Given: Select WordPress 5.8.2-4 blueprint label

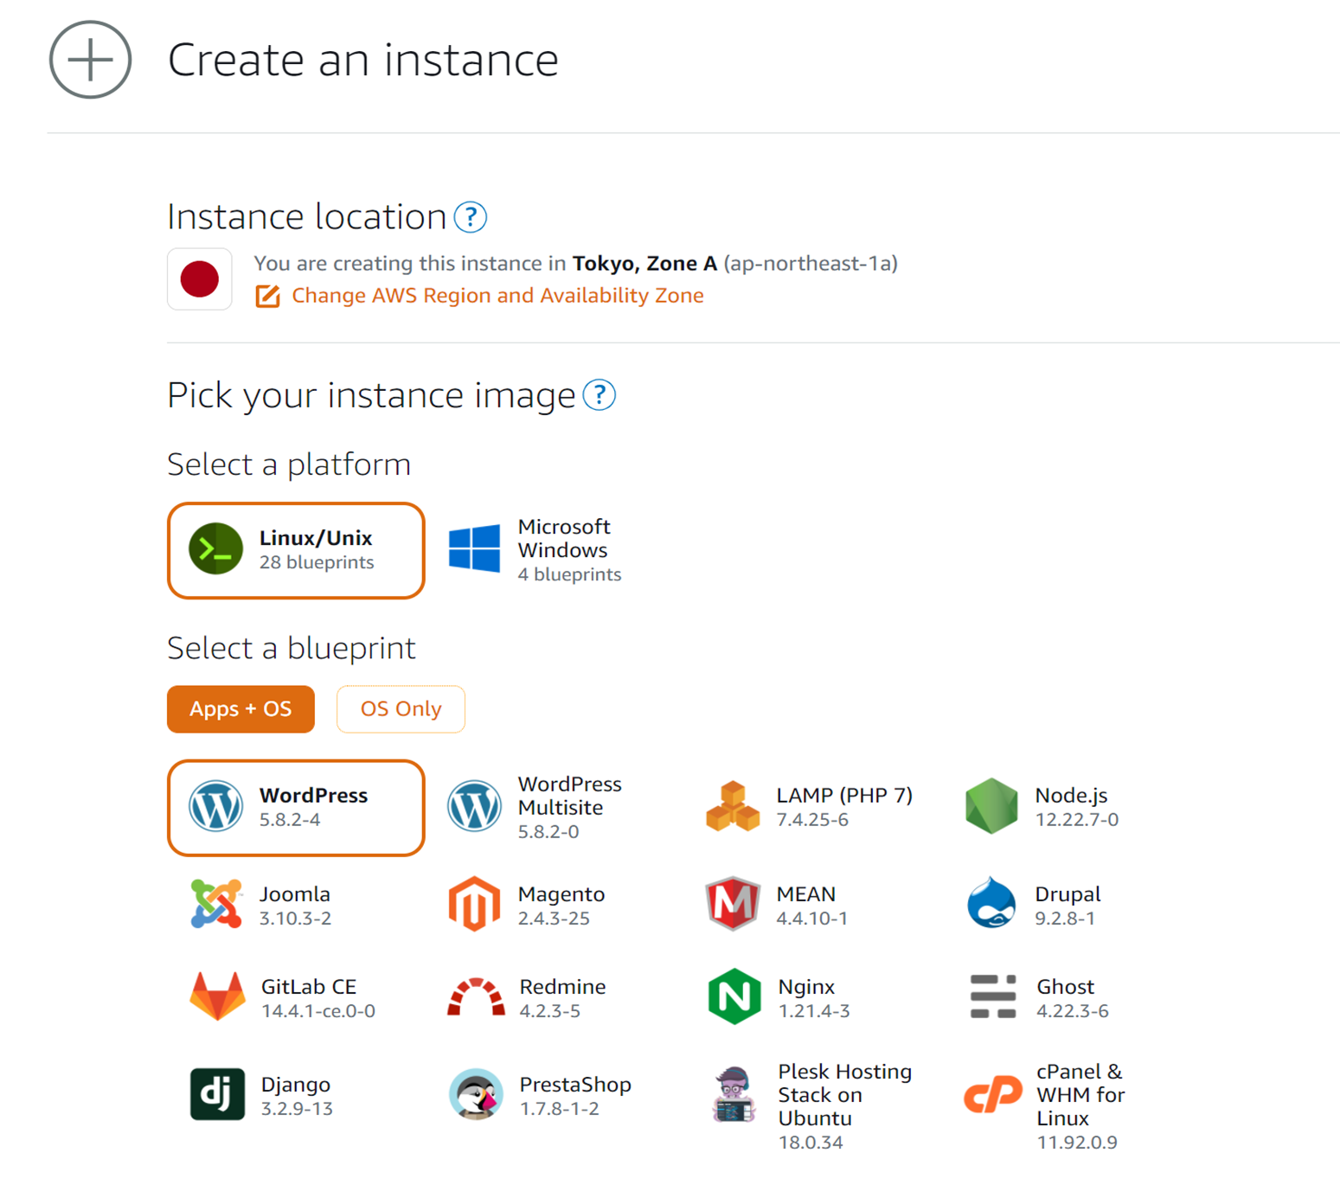Looking at the screenshot, I should coord(313,807).
